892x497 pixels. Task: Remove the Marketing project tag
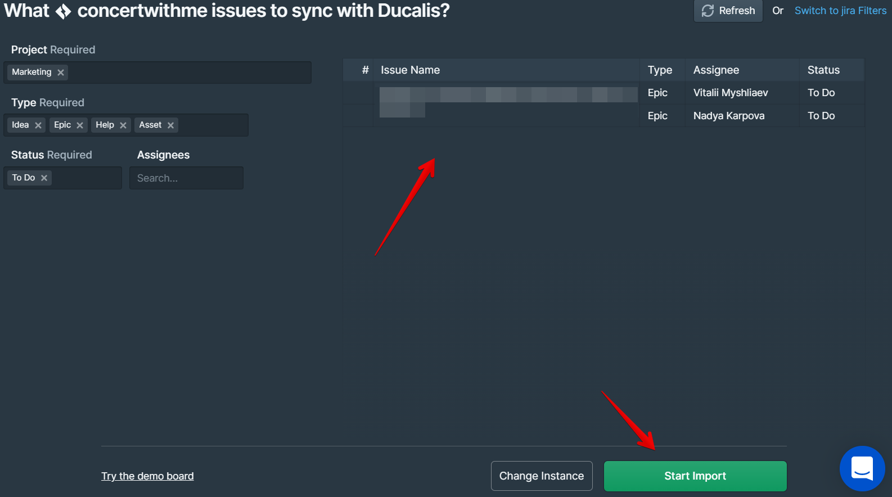(x=60, y=72)
